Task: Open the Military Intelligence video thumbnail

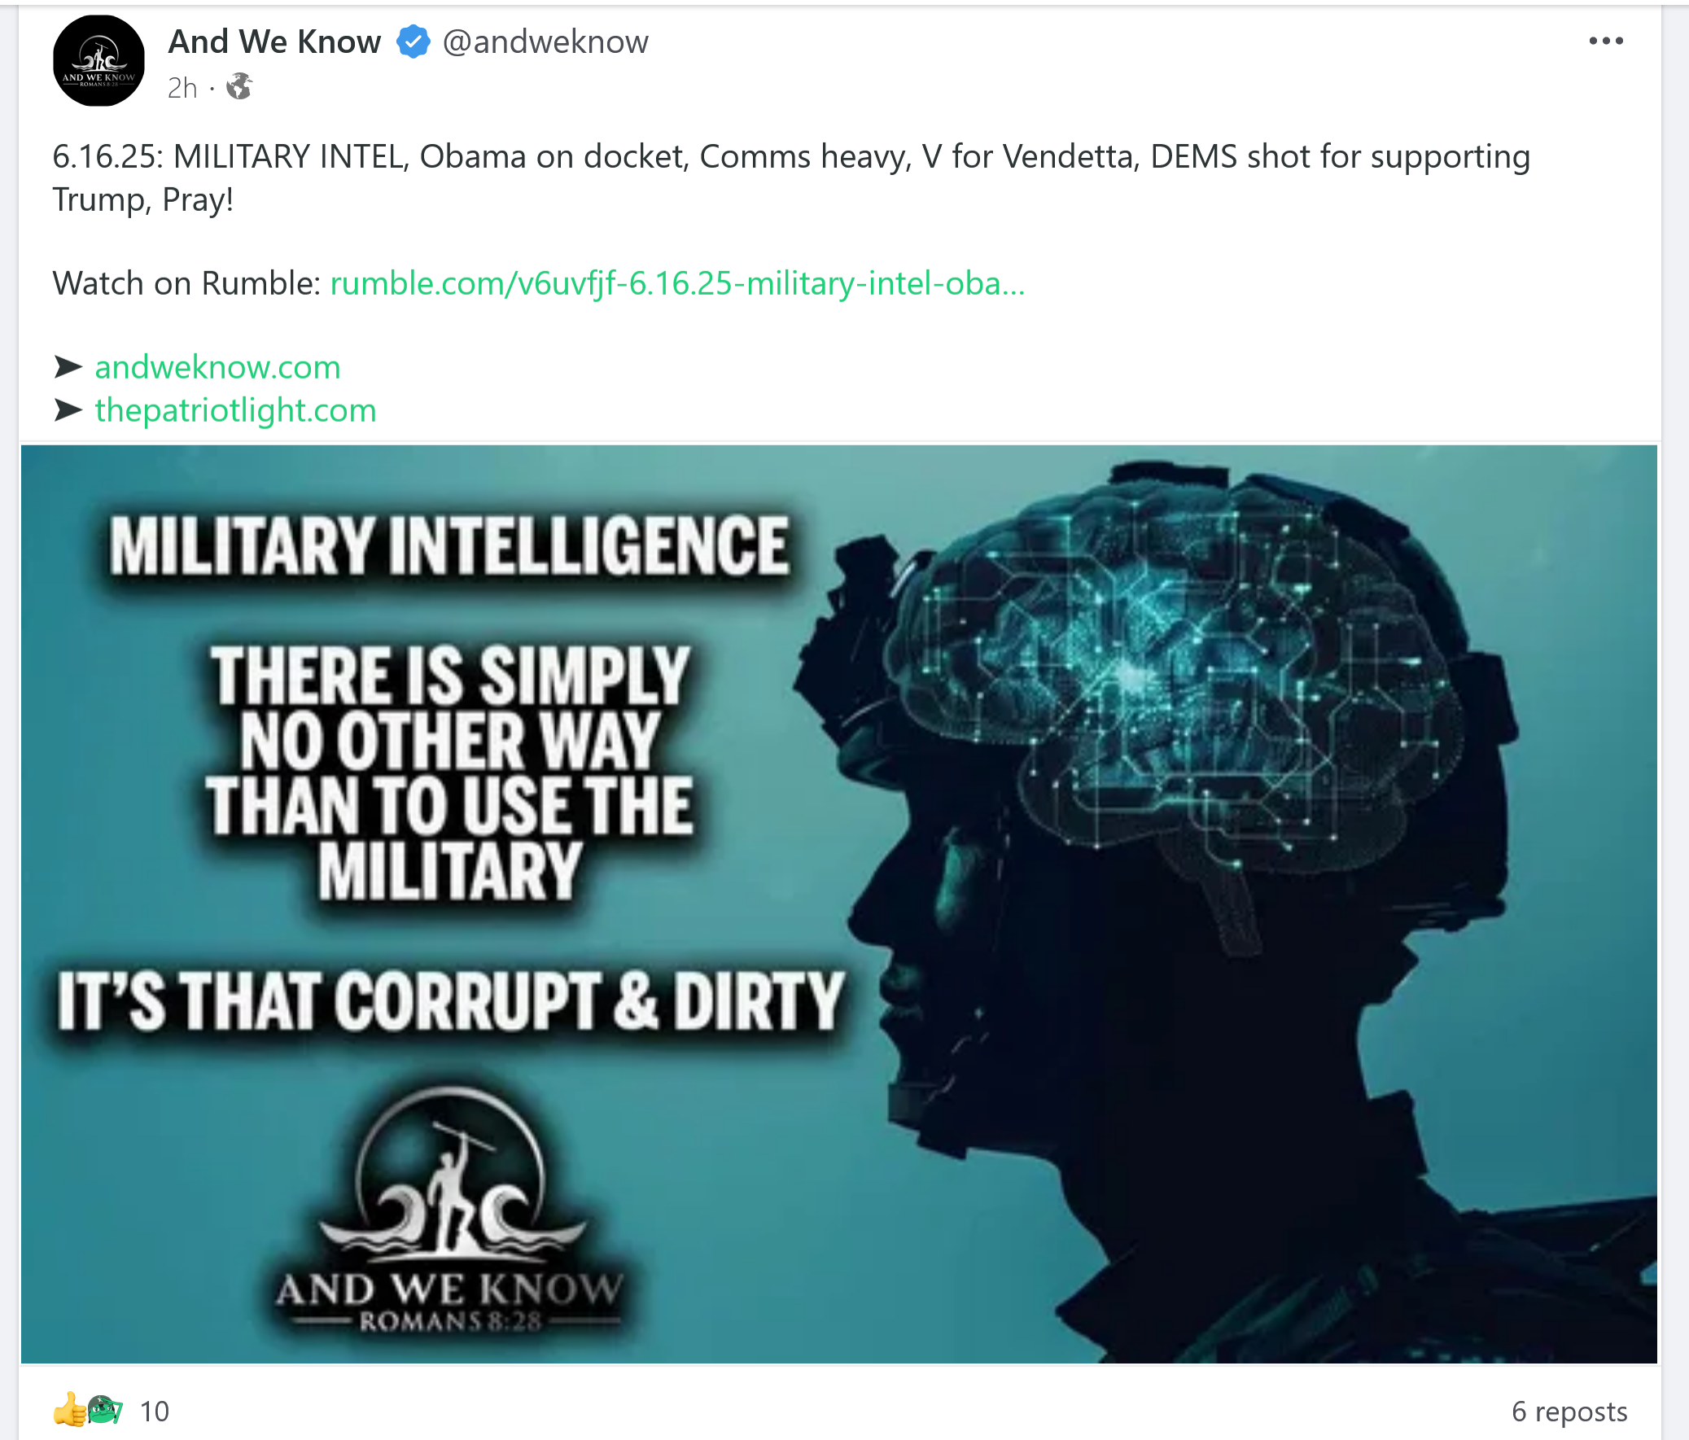Action: pos(838,904)
